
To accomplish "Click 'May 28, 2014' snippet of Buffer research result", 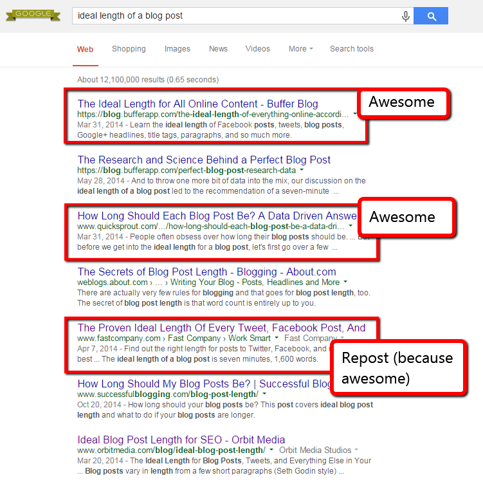I will pyautogui.click(x=221, y=186).
